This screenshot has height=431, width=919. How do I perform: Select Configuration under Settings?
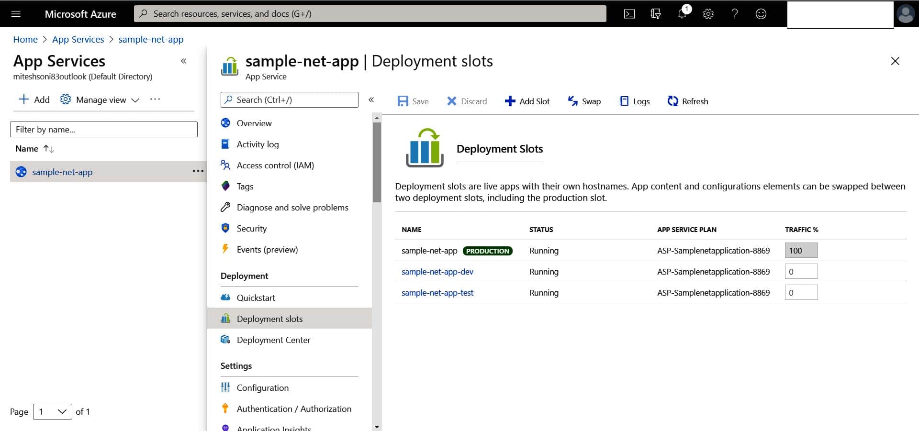(x=262, y=387)
